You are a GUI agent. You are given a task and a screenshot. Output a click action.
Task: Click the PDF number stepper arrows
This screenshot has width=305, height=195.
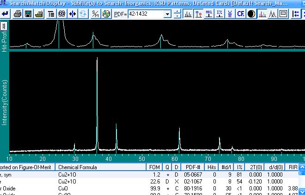click(177, 14)
